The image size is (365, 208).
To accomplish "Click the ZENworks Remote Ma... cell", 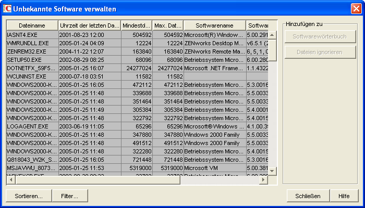I will (x=215, y=51).
